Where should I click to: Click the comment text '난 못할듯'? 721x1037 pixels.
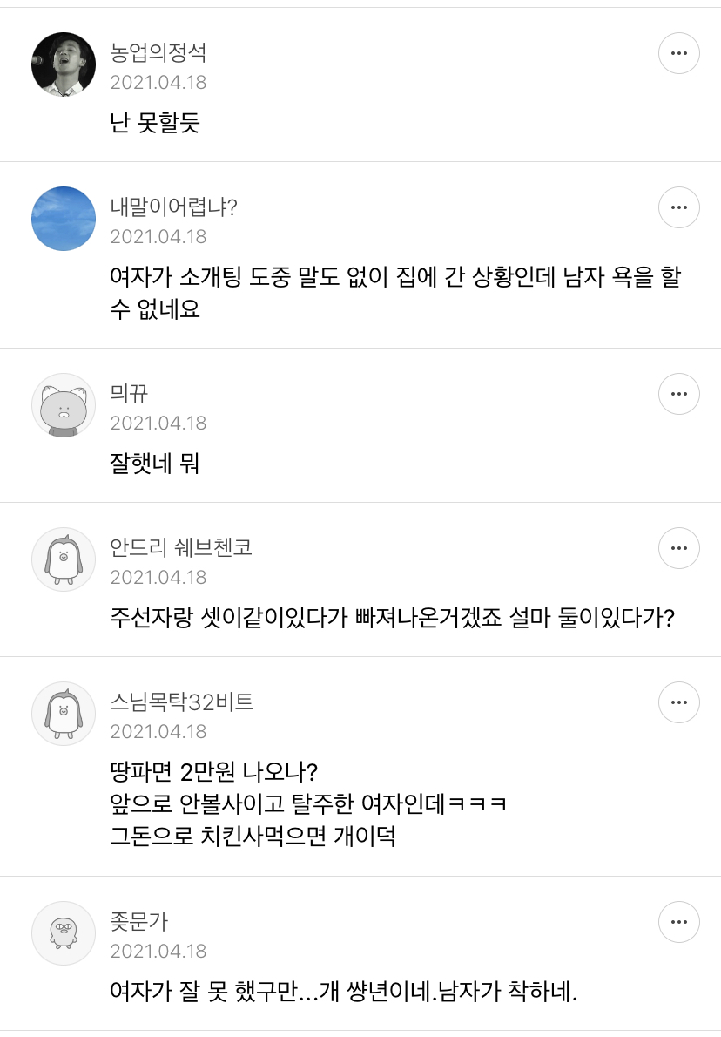[x=155, y=123]
